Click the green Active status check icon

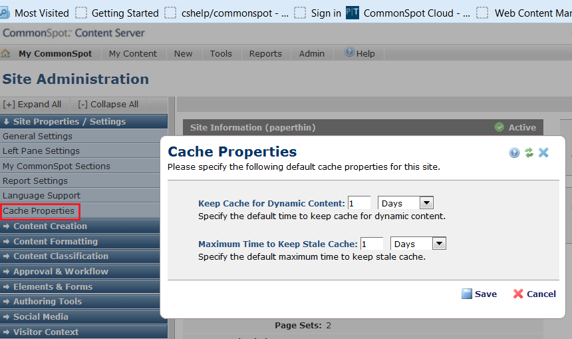(x=499, y=127)
